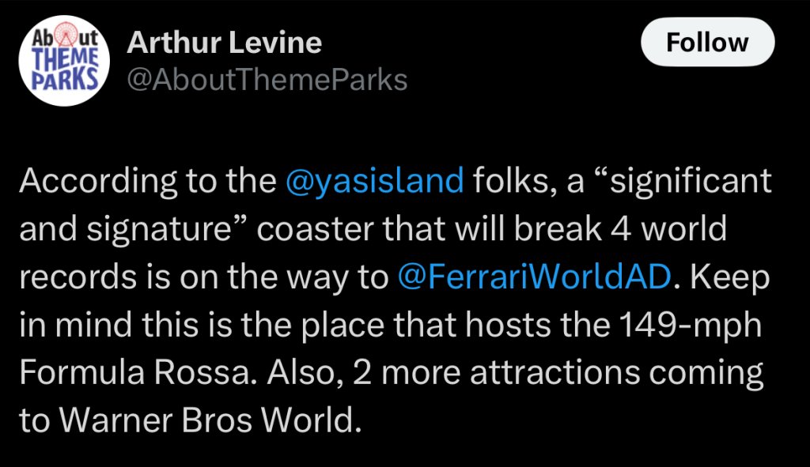Screen dimensions: 810x467
Task: Click "4 world" in the tweet text
Action: (x=668, y=228)
